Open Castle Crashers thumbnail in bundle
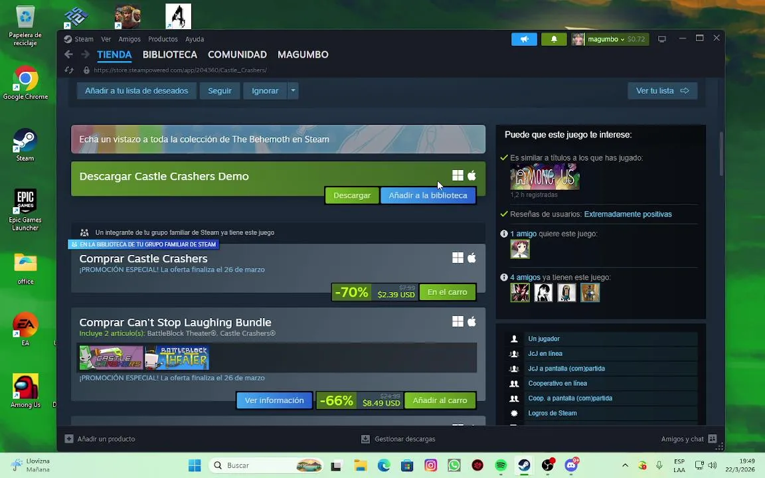The image size is (765, 478). [x=112, y=358]
